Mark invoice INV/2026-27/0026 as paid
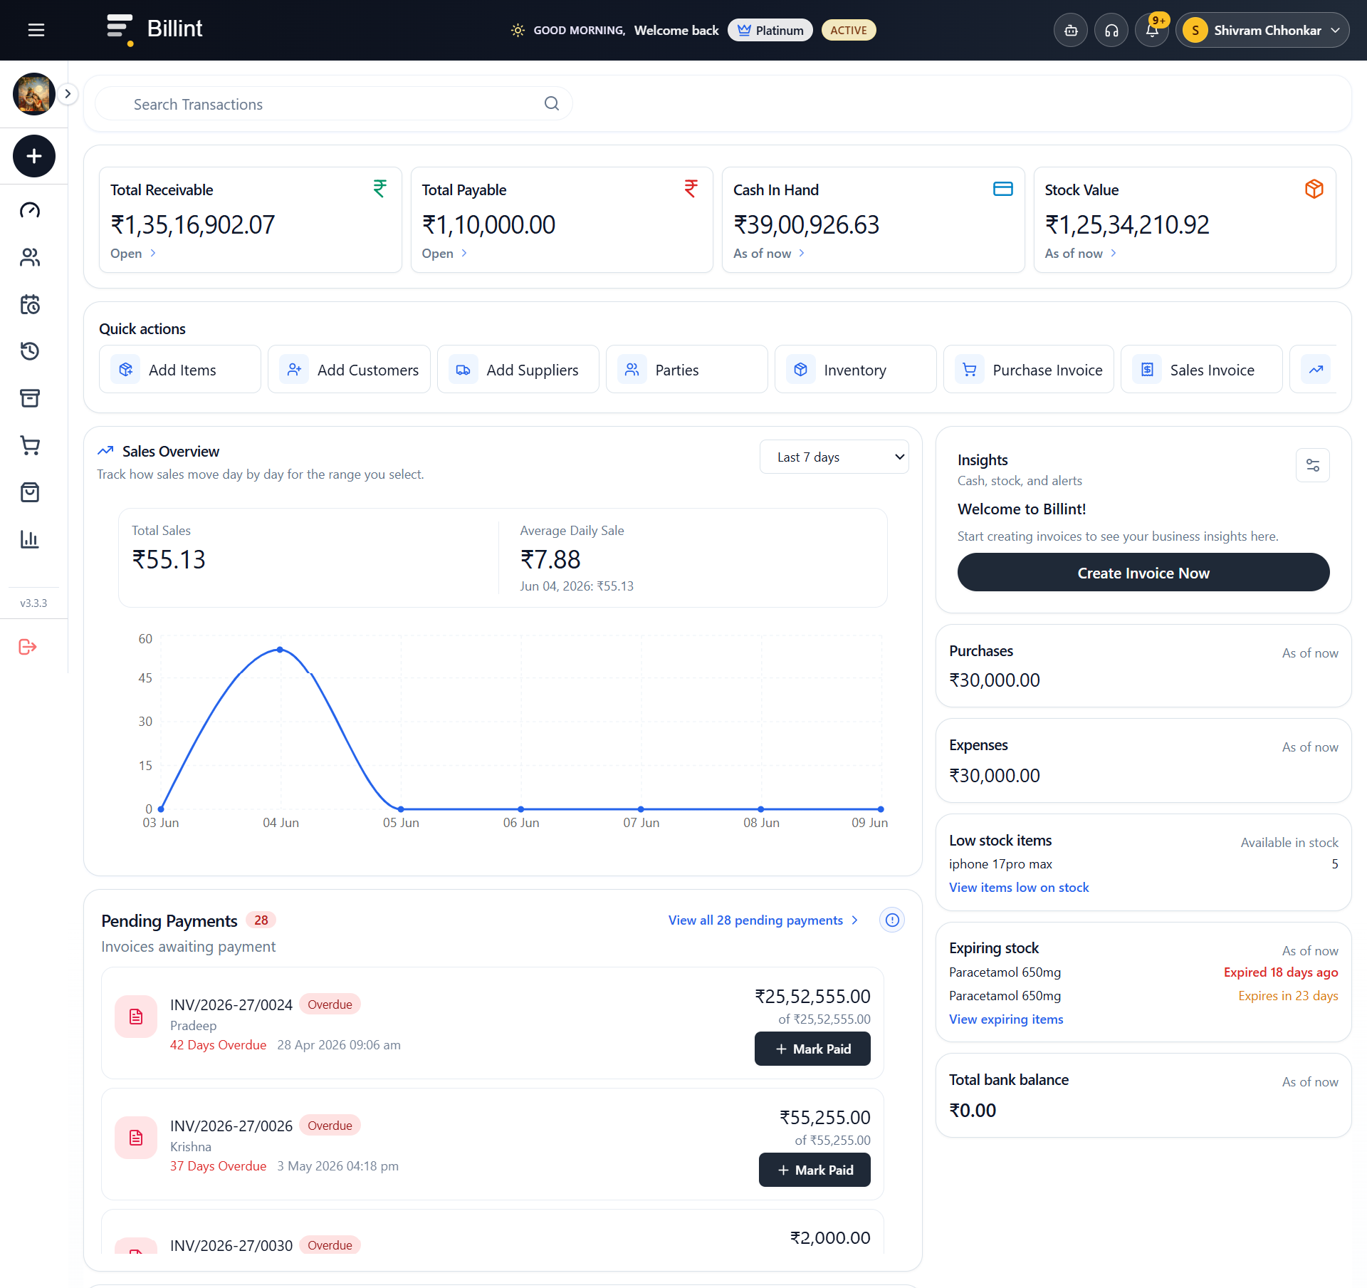This screenshot has height=1288, width=1367. point(815,1170)
